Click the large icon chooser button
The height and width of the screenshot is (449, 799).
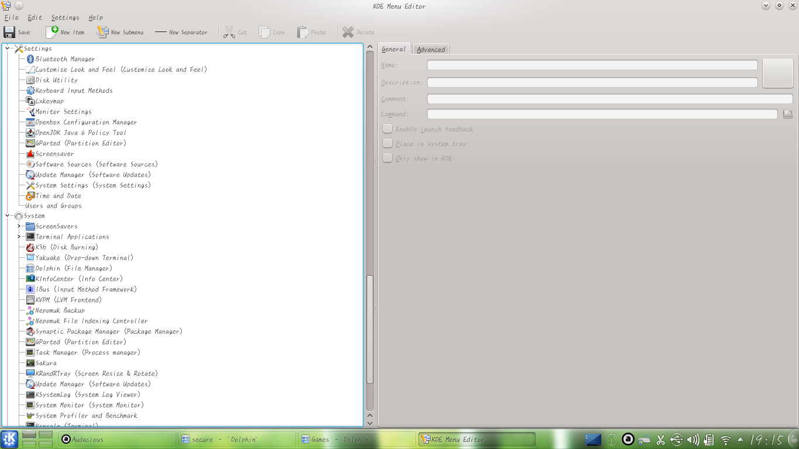[x=777, y=73]
